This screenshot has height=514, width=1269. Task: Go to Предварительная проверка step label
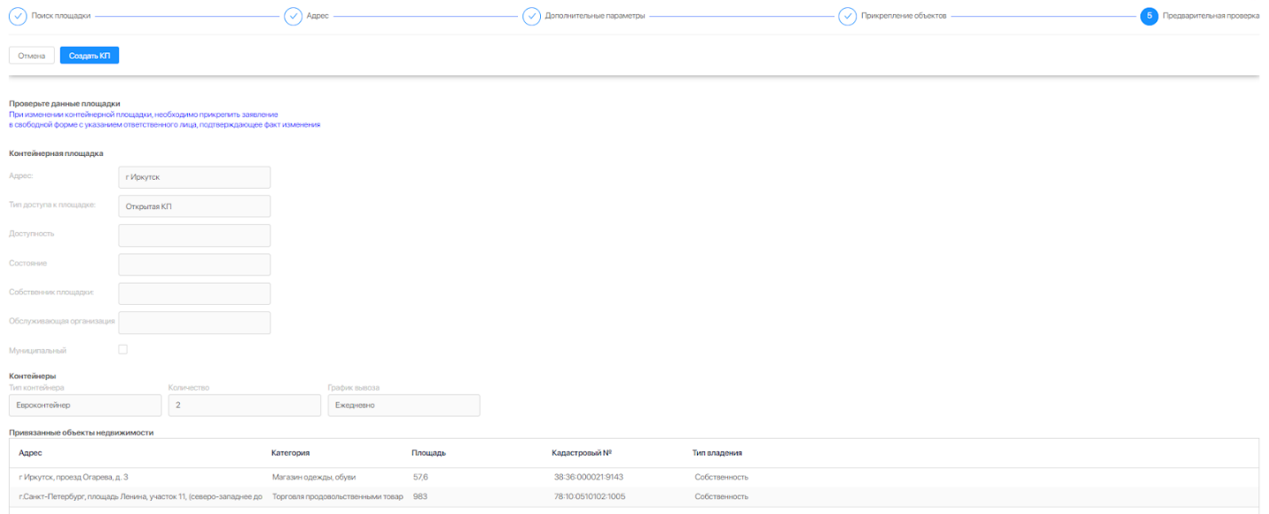[1210, 17]
